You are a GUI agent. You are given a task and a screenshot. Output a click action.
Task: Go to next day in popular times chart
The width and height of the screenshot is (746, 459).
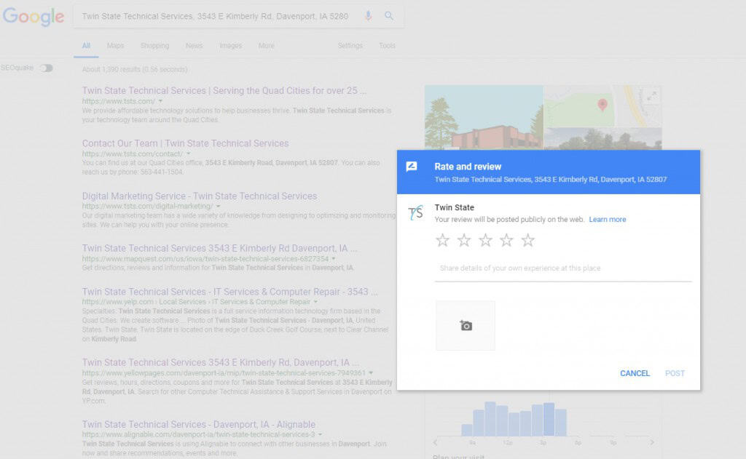[652, 442]
